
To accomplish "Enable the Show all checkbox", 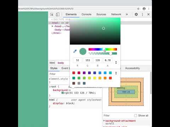I will pos(136,116).
